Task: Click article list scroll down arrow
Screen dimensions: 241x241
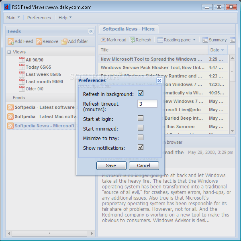Action: tap(232, 131)
